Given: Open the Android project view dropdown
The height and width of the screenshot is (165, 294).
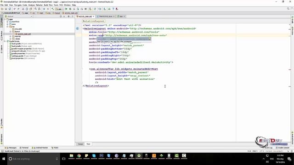Looking at the screenshot, I should (19, 16).
